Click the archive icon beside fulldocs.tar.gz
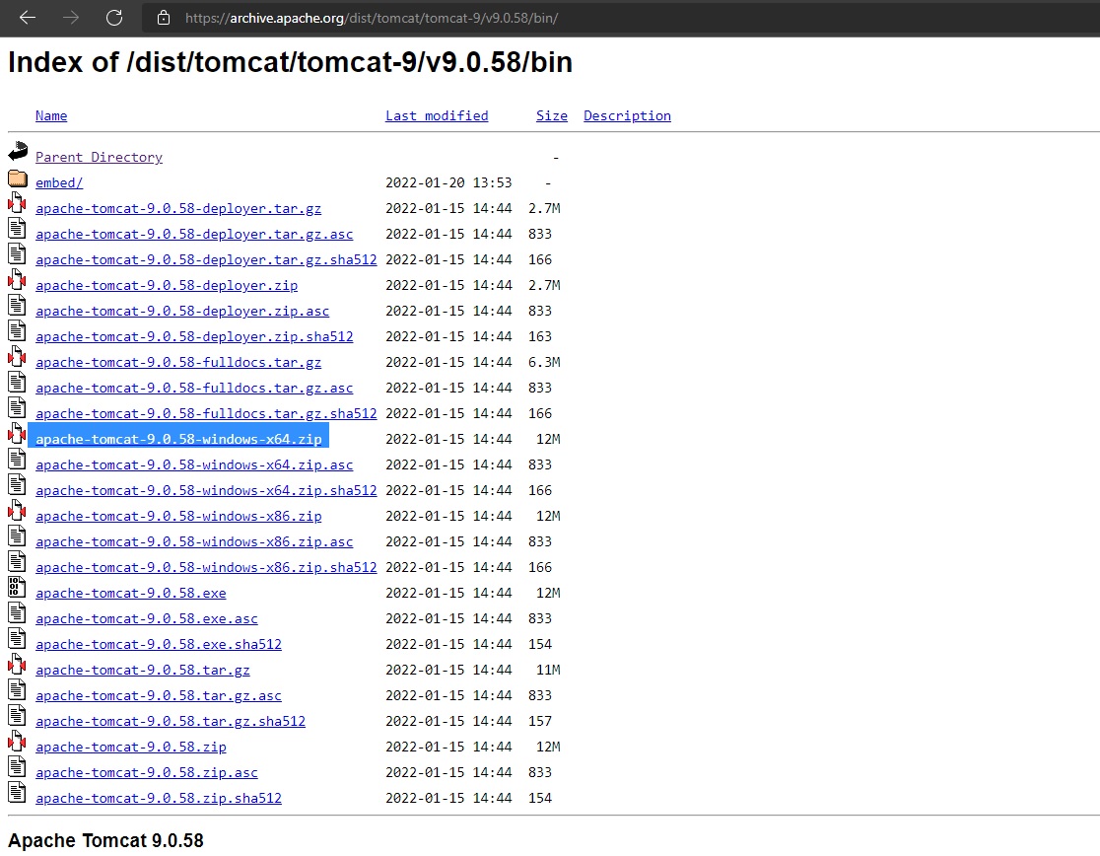Image resolution: width=1100 pixels, height=856 pixels. (18, 357)
